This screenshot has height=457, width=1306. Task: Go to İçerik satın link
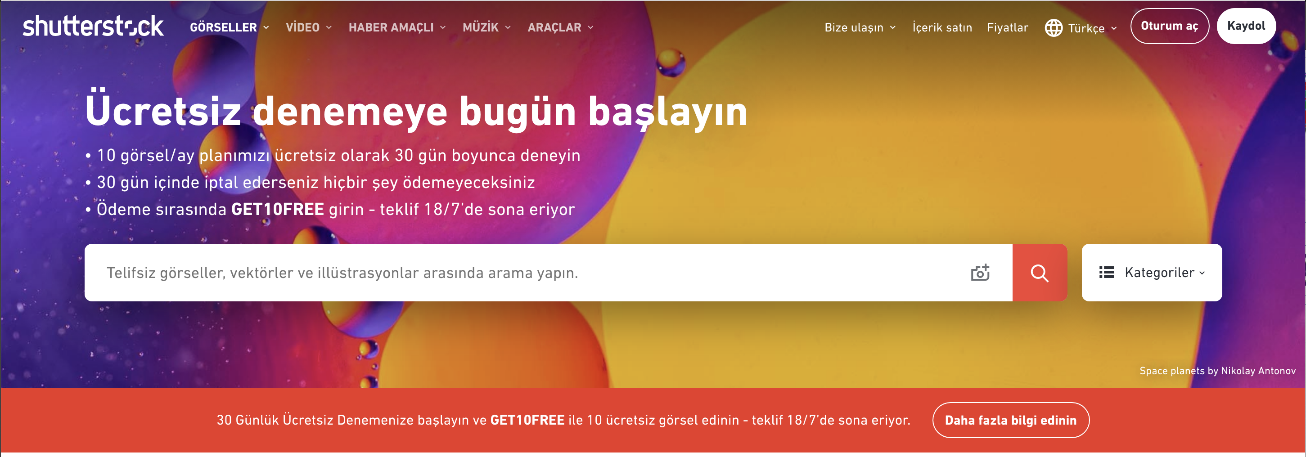942,27
